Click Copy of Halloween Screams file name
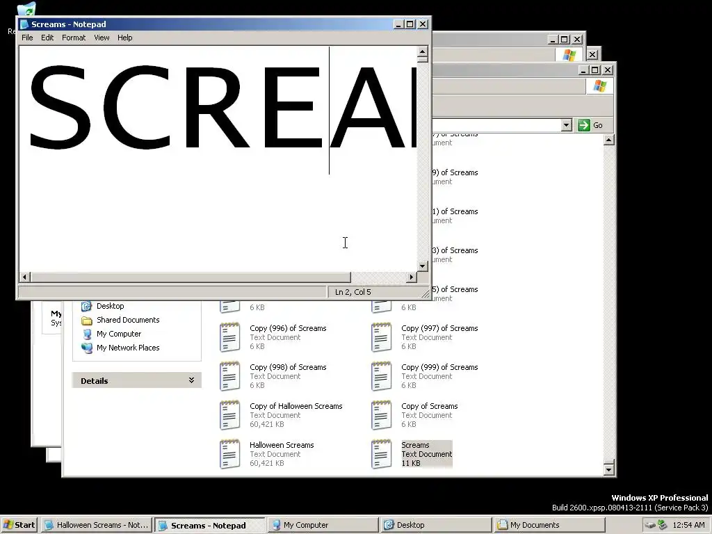Screen dimensions: 712x534 [296, 406]
